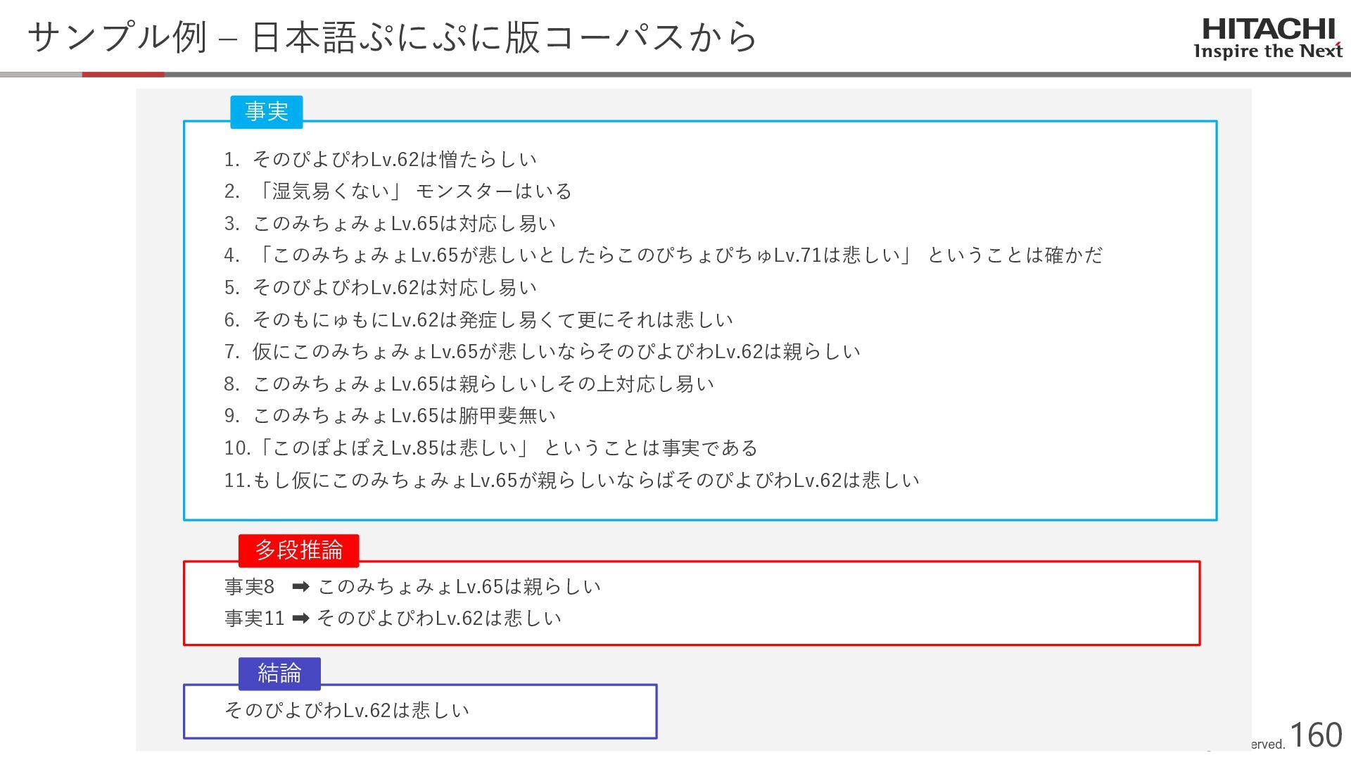Image resolution: width=1351 pixels, height=760 pixels.
Task: Select the purple 結論 label tag
Action: [279, 673]
